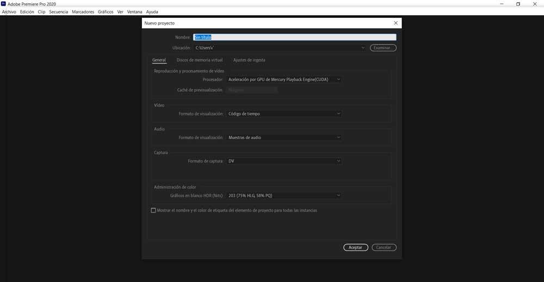Click the Examinar button
544x282 pixels.
(x=383, y=48)
